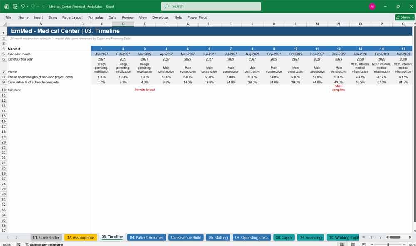Select column A header
The image size is (416, 246).
(41, 24)
